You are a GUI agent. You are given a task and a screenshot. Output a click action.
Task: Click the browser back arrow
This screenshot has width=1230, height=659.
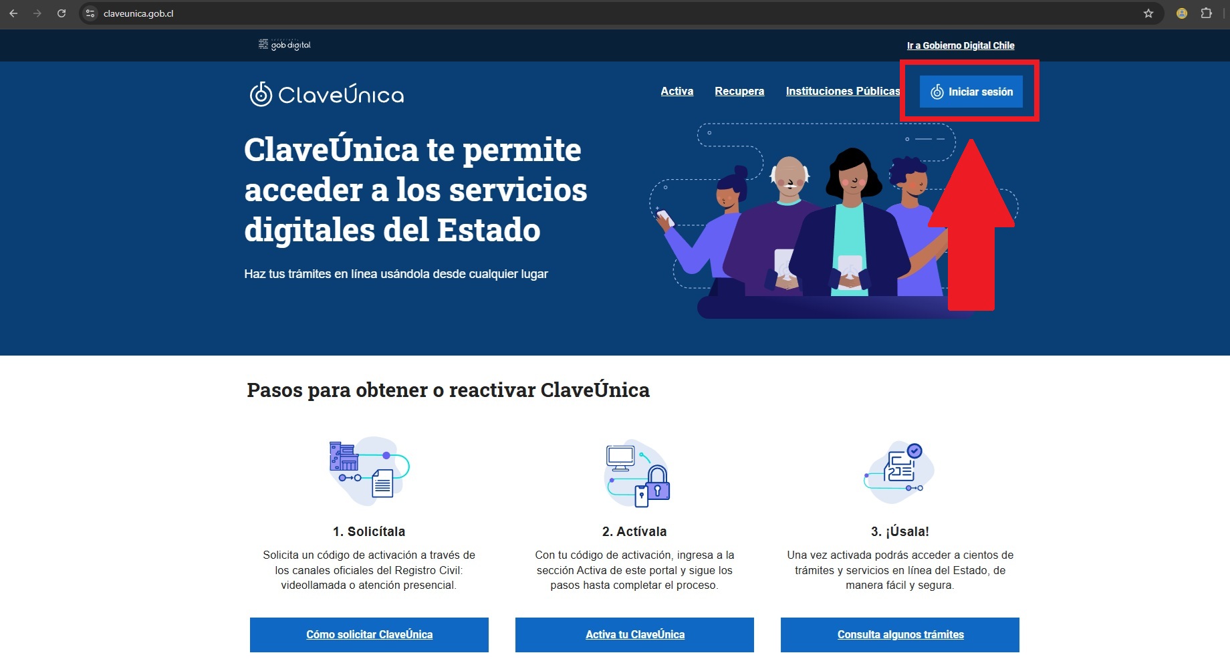pos(13,13)
